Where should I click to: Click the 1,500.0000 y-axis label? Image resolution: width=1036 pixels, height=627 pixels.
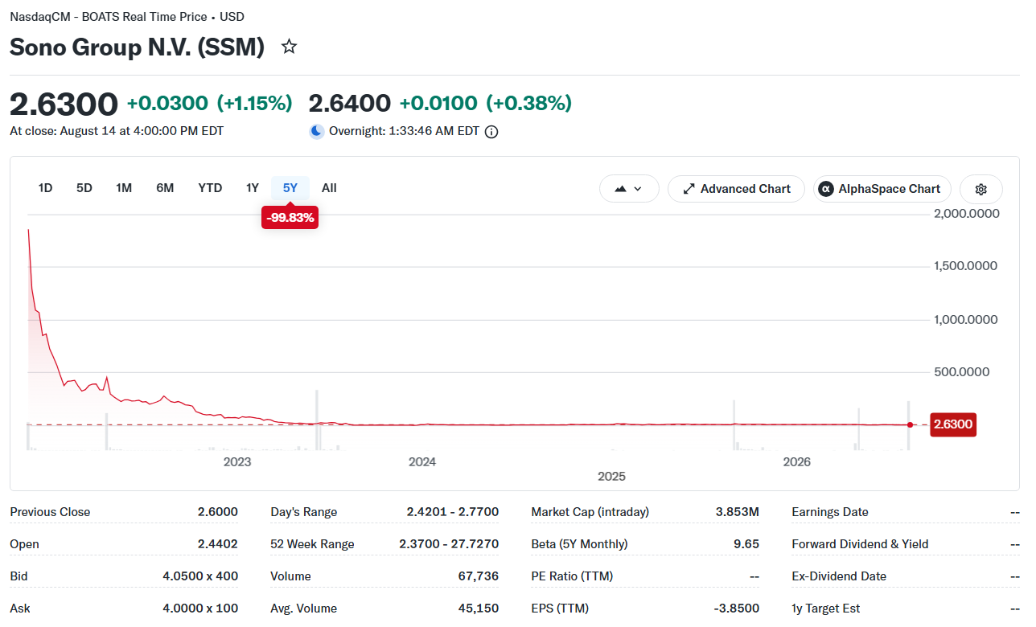965,266
